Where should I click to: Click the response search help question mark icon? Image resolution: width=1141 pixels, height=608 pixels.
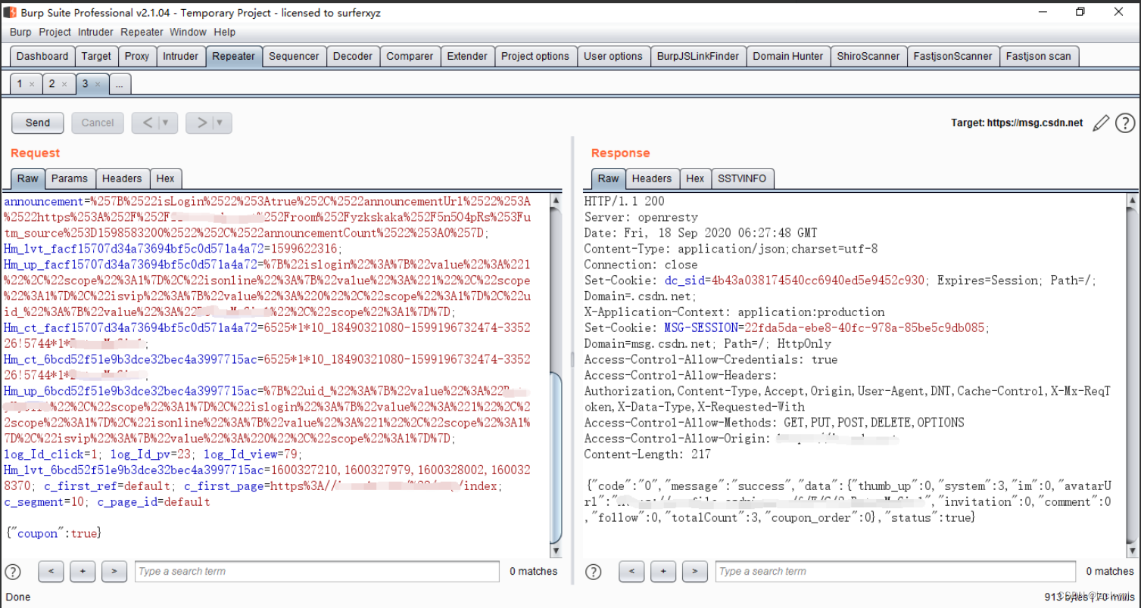coord(594,572)
